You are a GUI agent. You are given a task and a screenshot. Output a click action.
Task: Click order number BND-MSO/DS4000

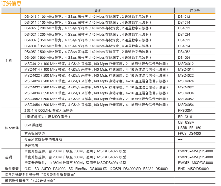193,169
